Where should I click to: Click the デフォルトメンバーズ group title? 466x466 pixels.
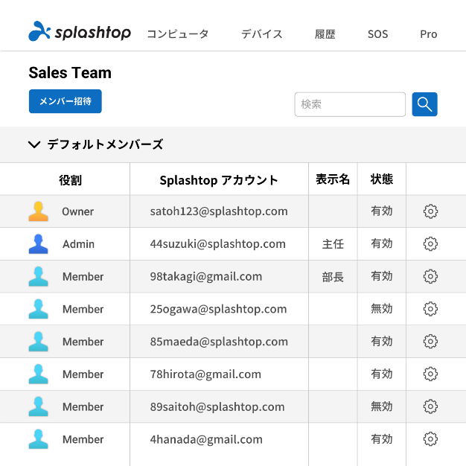105,144
